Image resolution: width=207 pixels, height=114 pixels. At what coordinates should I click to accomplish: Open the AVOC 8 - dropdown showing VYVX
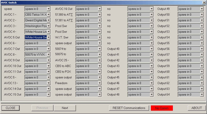[x=48, y=55]
